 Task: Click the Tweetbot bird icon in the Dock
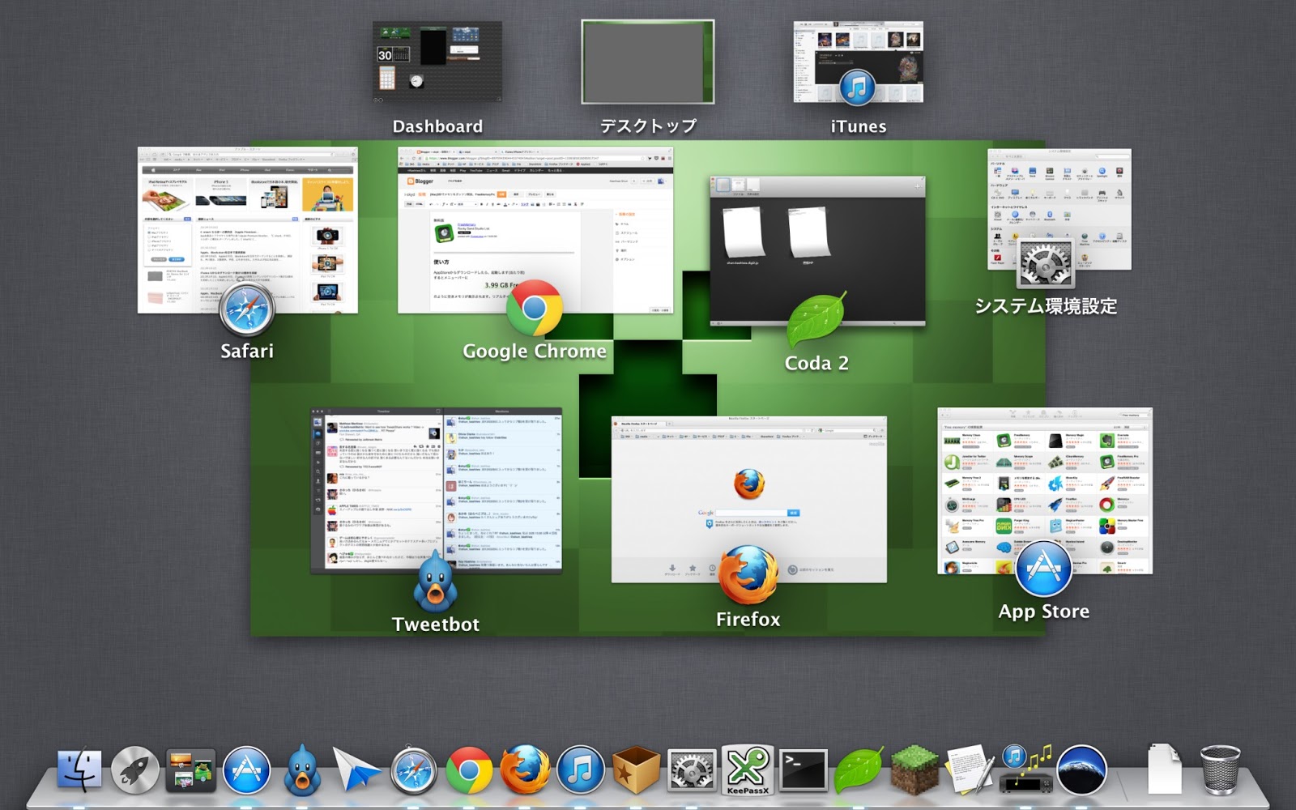tap(301, 769)
